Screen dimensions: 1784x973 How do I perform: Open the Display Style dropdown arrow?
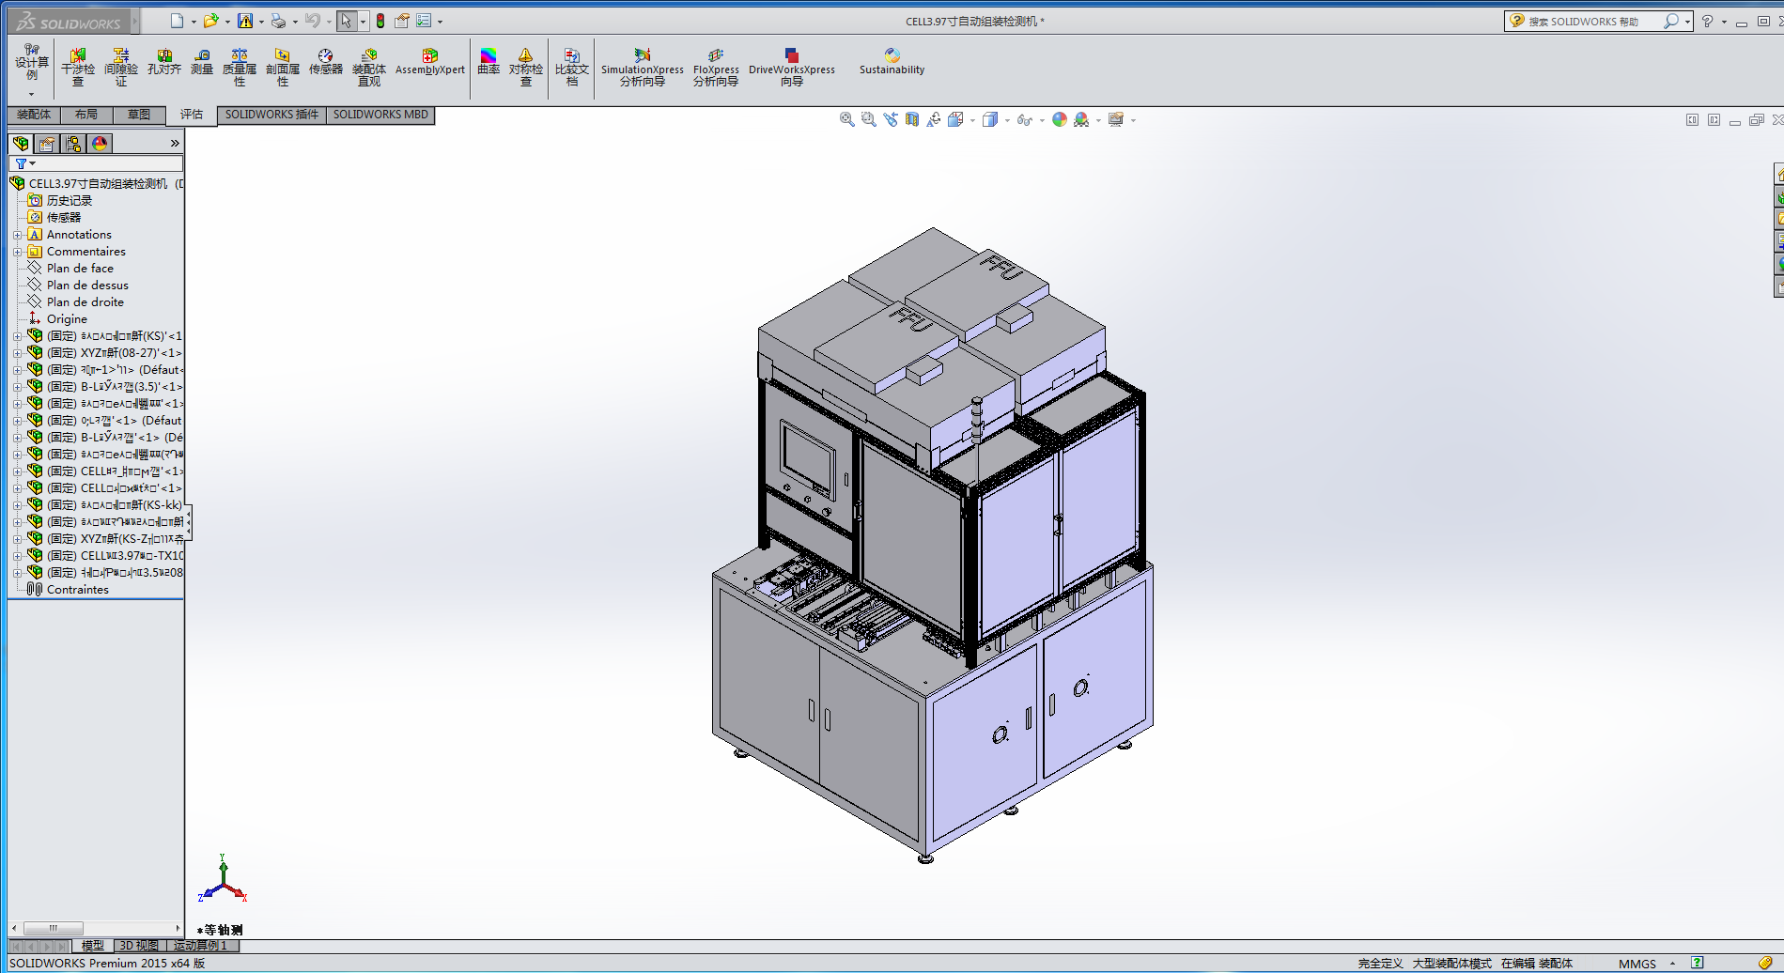coord(1007,120)
